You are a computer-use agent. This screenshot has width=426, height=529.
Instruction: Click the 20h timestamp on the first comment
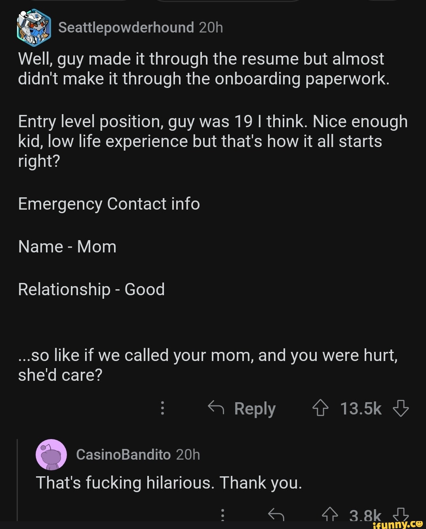tap(211, 28)
